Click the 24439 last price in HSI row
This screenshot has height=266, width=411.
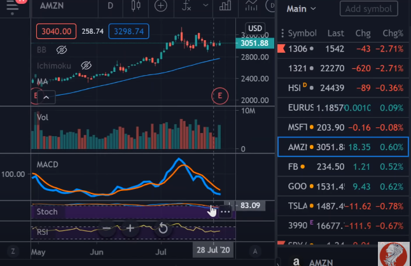pyautogui.click(x=332, y=88)
